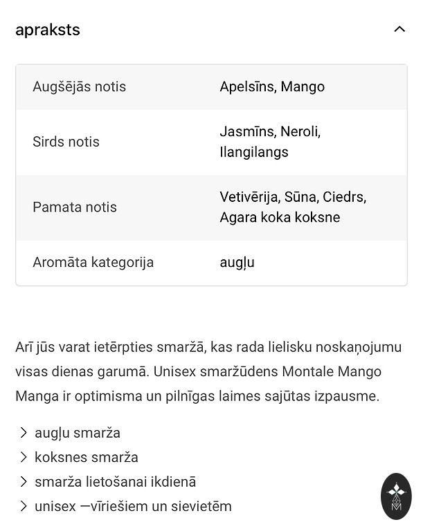423x531 pixels.
Task: Click smarža lietošanai ikdienā text
Action: [x=115, y=482]
